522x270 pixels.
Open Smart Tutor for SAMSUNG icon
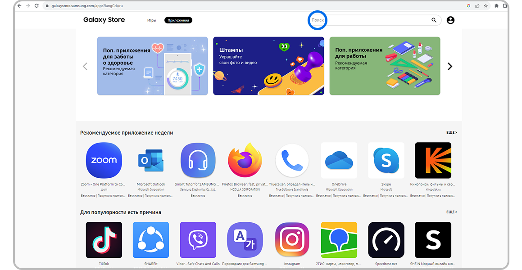(198, 160)
